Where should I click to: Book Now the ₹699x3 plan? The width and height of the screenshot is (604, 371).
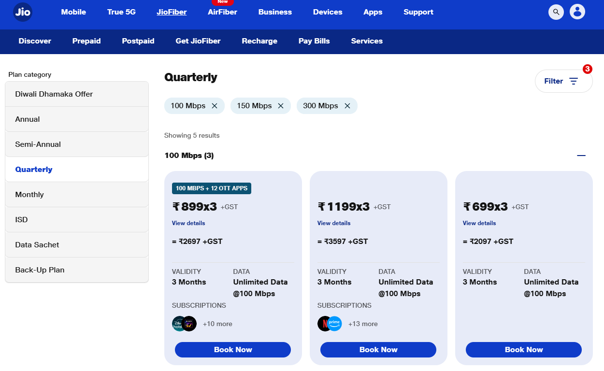tap(524, 350)
